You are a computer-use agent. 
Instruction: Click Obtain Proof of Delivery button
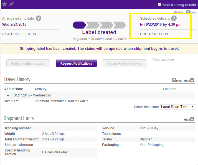(125, 63)
